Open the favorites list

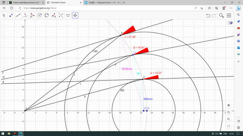209,8
